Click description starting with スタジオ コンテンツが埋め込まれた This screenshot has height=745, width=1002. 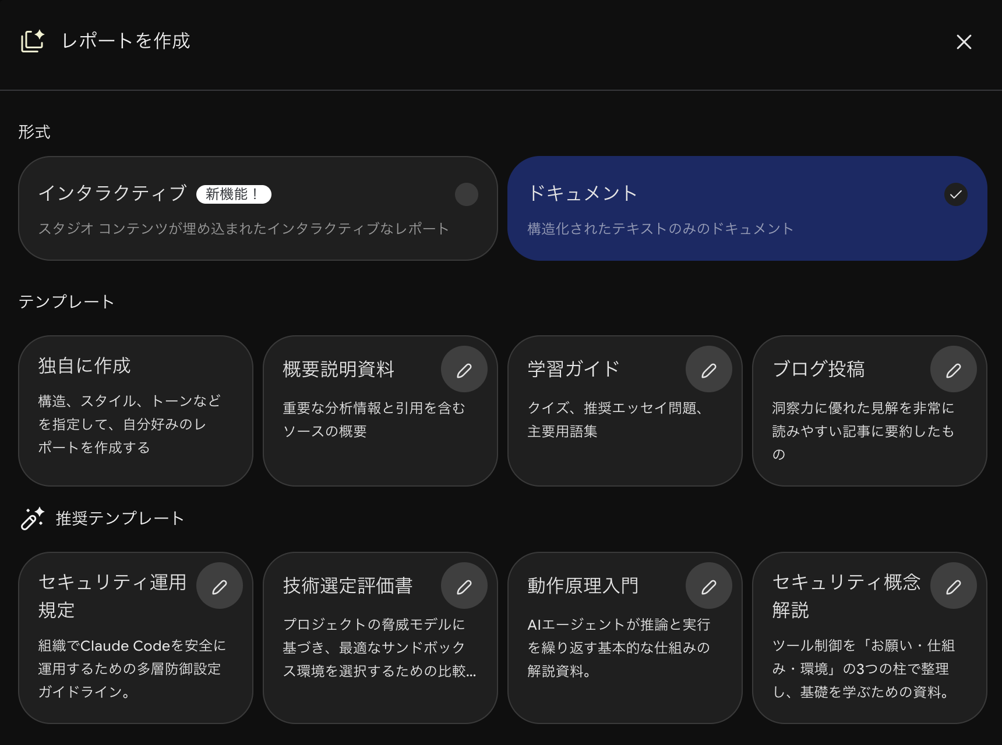coord(244,229)
